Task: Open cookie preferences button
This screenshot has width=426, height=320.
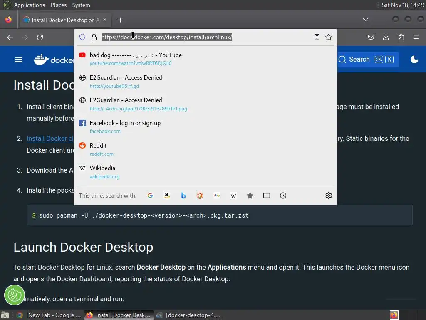Action: [x=15, y=295]
